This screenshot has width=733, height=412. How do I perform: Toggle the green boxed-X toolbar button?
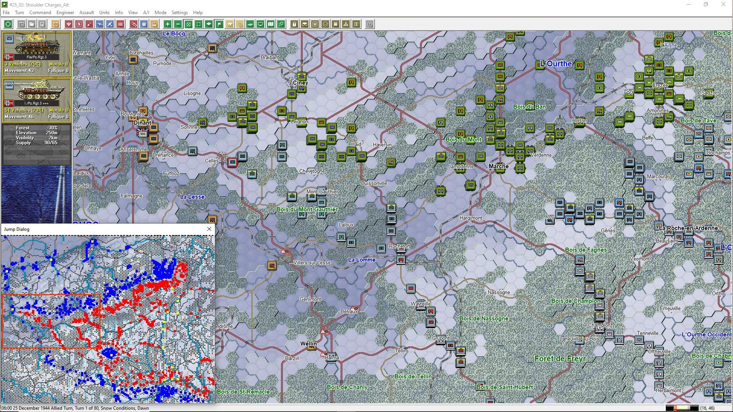pyautogui.click(x=188, y=24)
